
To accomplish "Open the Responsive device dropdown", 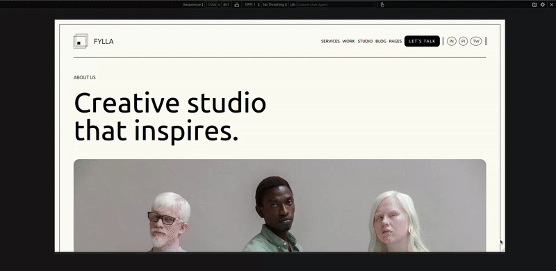I will pos(193,5).
